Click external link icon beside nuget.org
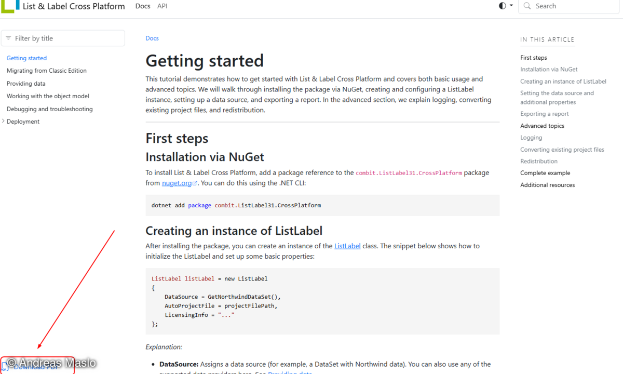 click(x=195, y=183)
